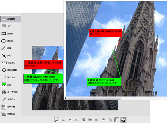Select the メモ note tool
This screenshot has width=167, height=124.
[7, 26]
